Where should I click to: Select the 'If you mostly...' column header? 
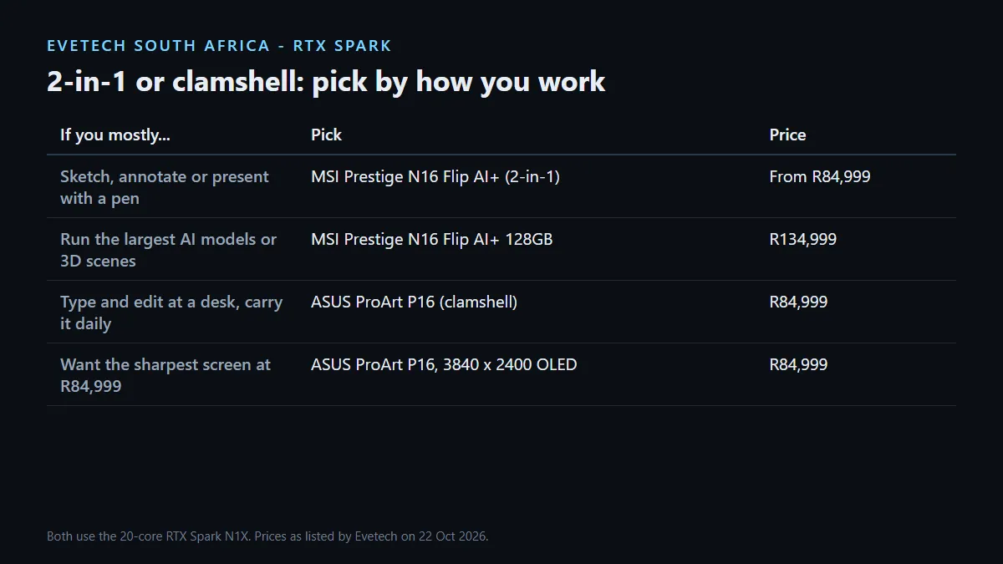pos(115,135)
